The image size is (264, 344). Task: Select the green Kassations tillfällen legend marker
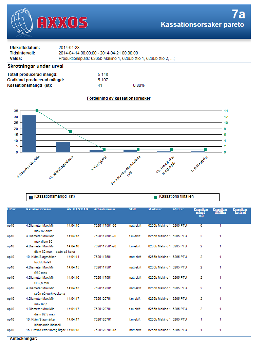coord(155,197)
